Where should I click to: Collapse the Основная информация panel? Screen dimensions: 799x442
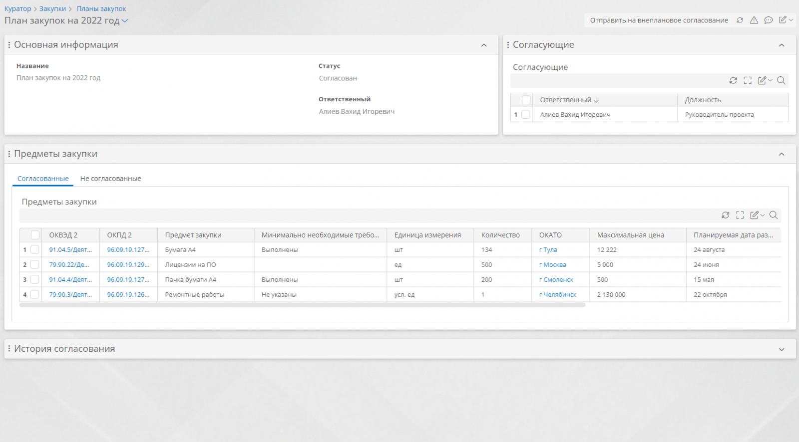[484, 45]
